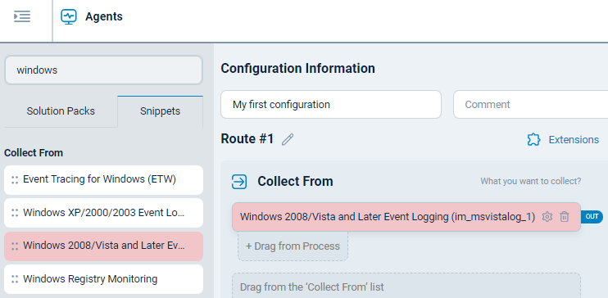
Task: Select Windows Registry Monitoring snippet
Action: point(103,279)
